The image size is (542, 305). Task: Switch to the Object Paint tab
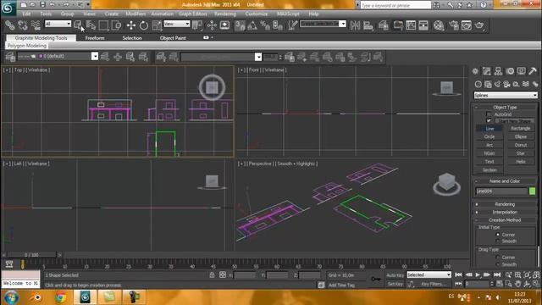(173, 38)
